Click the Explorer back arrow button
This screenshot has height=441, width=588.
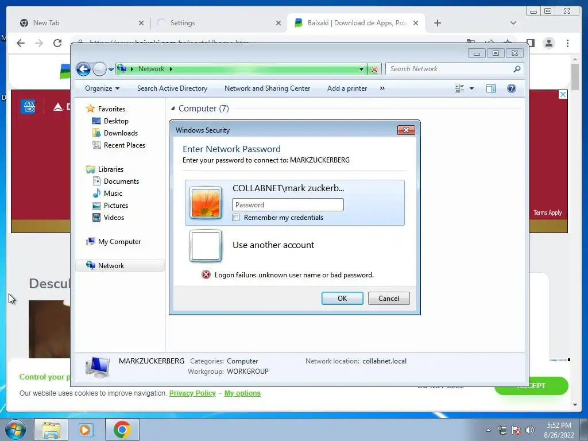(83, 69)
